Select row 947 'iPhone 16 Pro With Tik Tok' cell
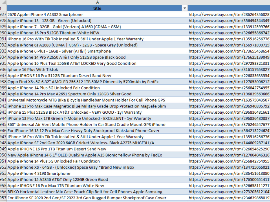Screen dimensions: 270x202 pos(97,137)
